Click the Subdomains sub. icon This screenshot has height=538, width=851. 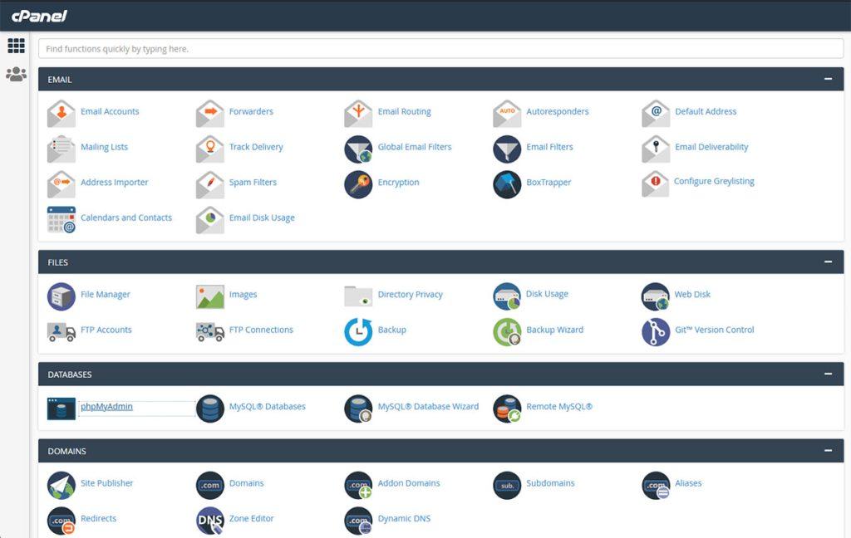[x=507, y=485]
